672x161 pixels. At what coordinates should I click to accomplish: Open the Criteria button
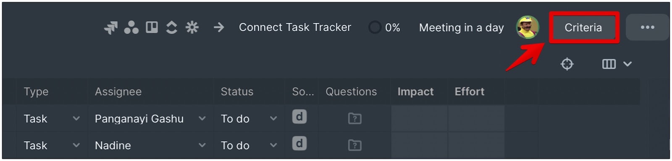coord(583,28)
